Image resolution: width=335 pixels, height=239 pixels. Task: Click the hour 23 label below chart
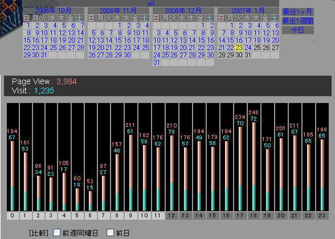[322, 216]
